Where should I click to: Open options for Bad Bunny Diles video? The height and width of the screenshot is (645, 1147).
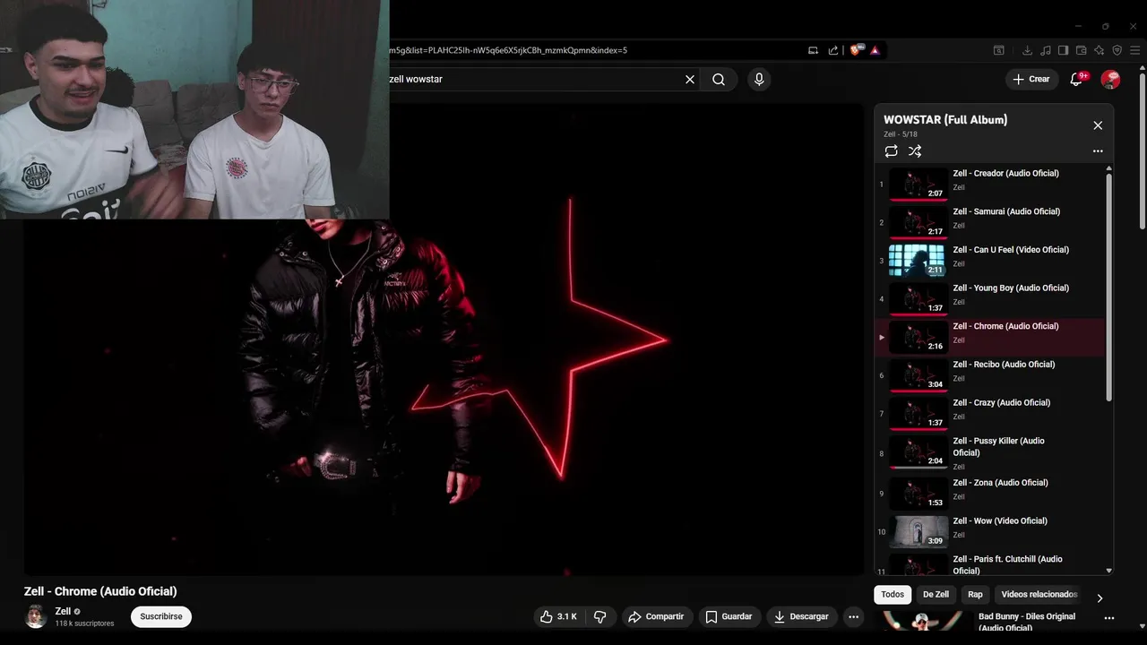(1108, 618)
